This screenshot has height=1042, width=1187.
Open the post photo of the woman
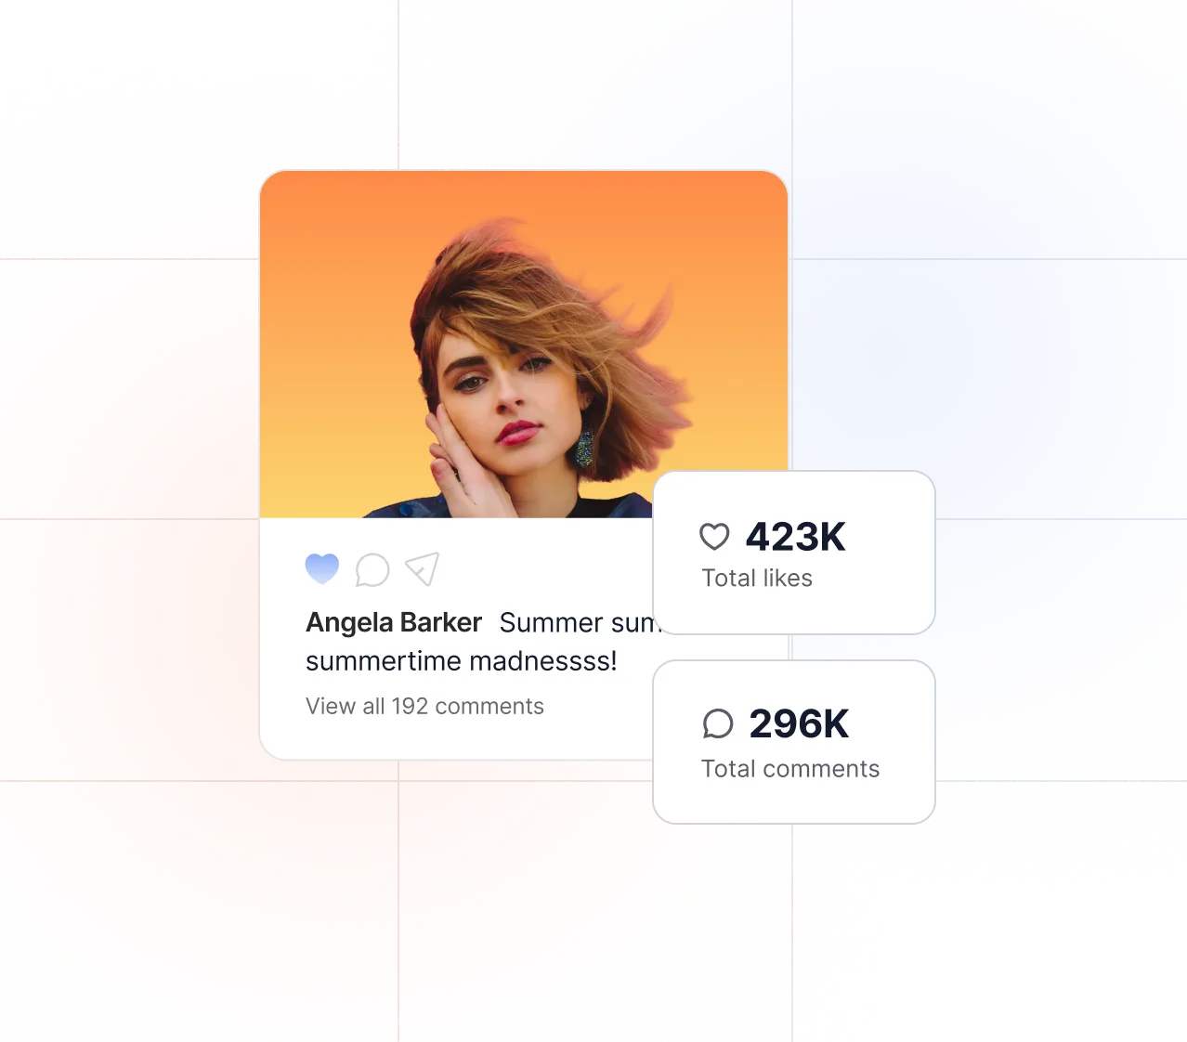(524, 344)
